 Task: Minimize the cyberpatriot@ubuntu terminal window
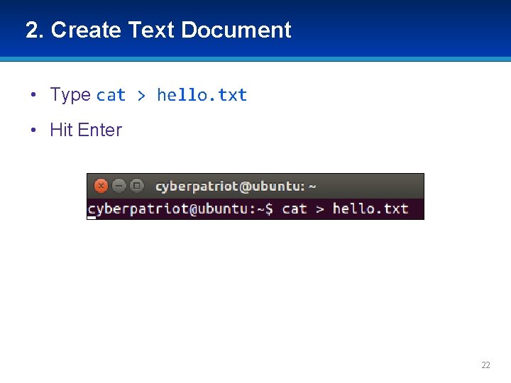click(x=119, y=186)
